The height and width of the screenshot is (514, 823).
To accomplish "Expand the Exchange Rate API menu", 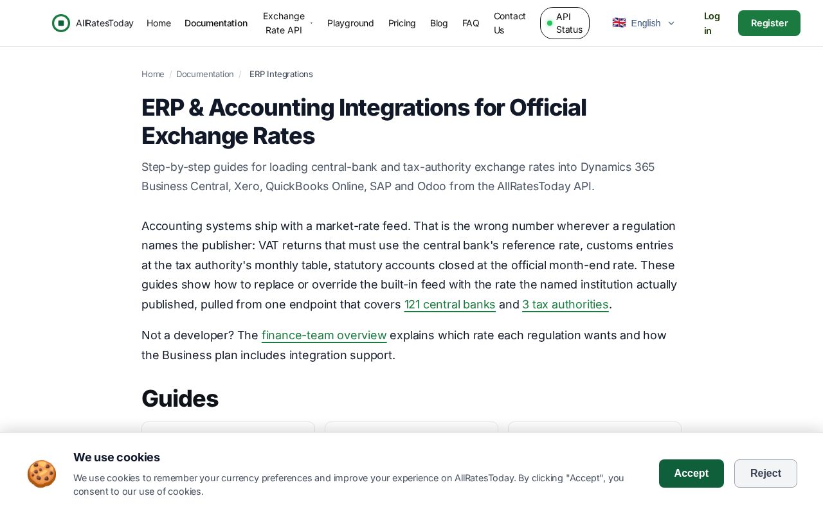I will (287, 23).
